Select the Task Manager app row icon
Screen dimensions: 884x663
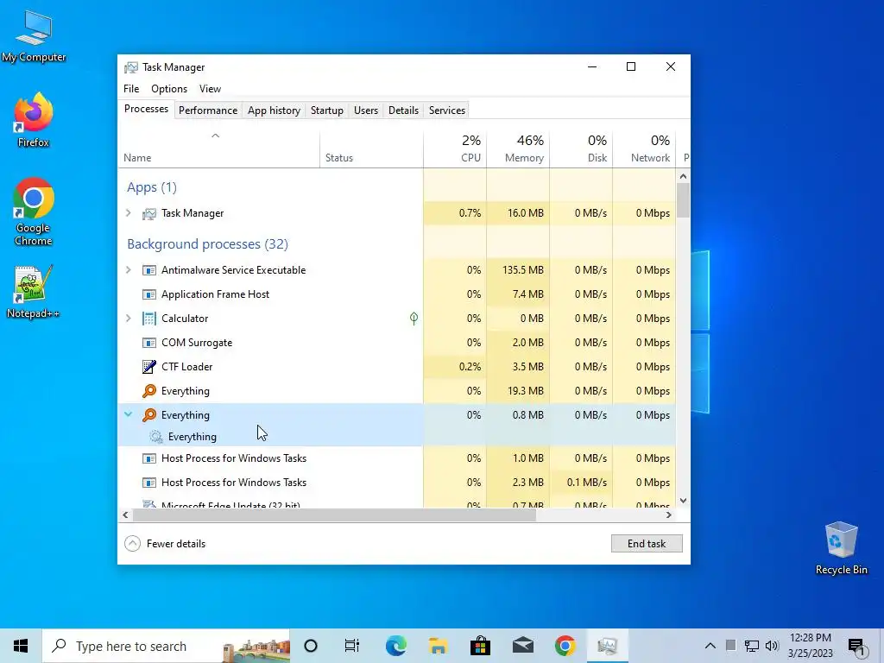(148, 214)
